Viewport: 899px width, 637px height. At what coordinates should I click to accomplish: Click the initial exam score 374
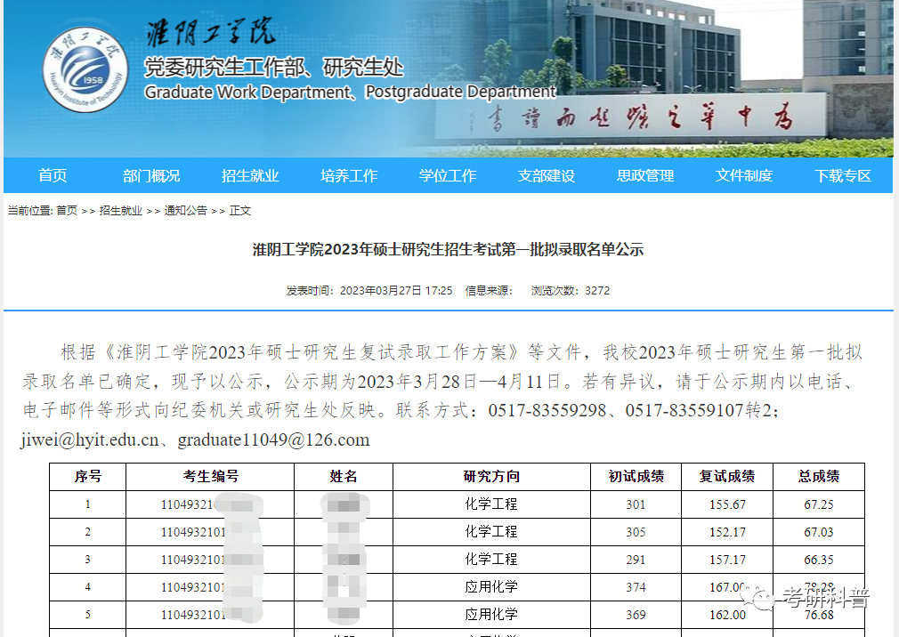click(636, 587)
